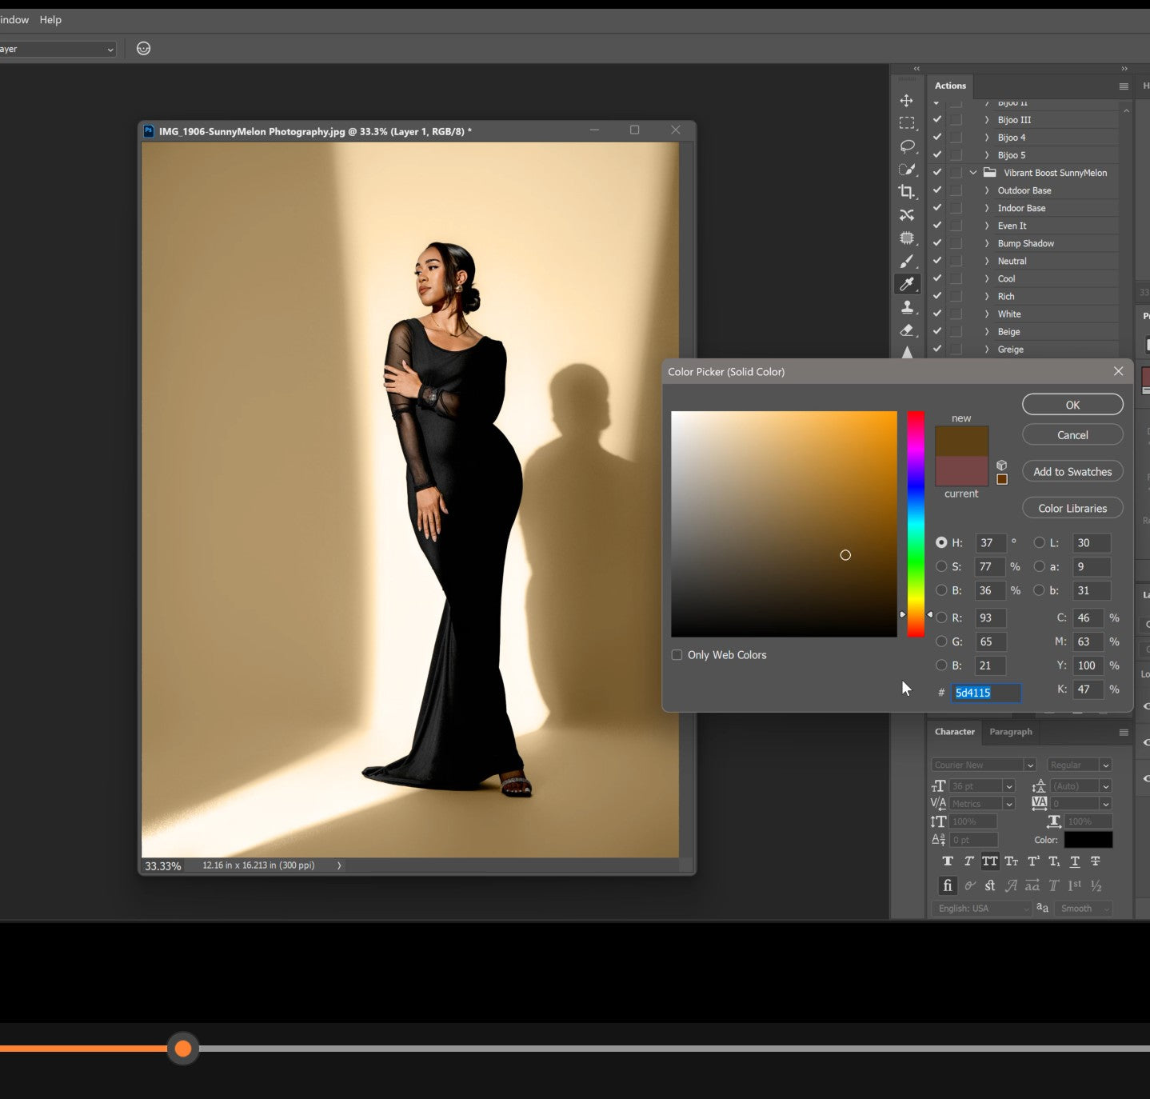Click the Add to Swatches button

tap(1072, 471)
